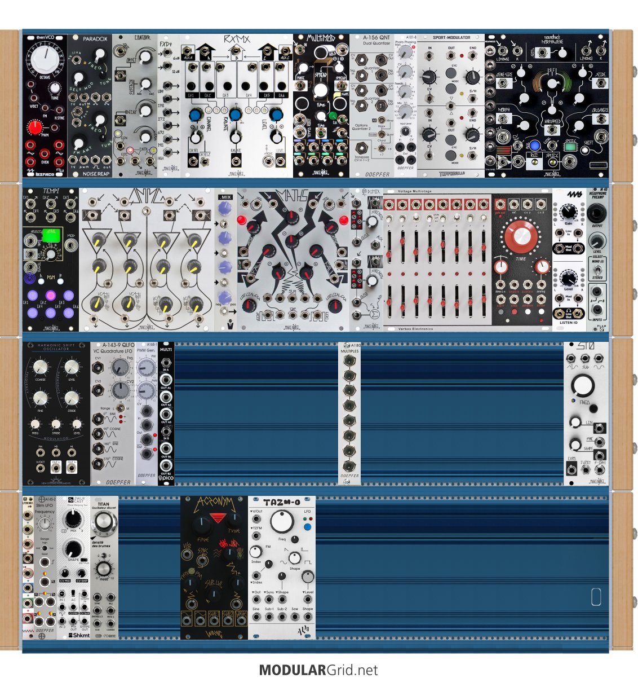This screenshot has width=638, height=682.
Task: Click the SHAPE knob on Jewel Cast
Action: [x=73, y=548]
